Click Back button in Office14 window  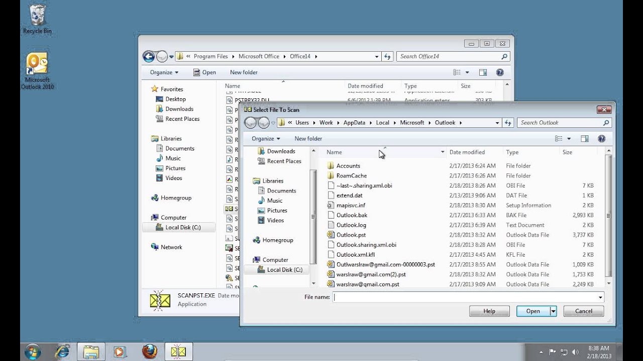pos(149,56)
